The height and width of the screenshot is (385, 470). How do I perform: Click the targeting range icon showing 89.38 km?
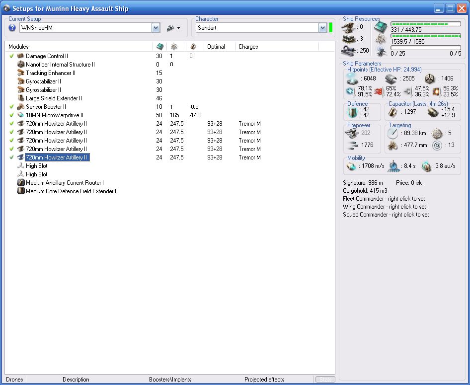(392, 133)
